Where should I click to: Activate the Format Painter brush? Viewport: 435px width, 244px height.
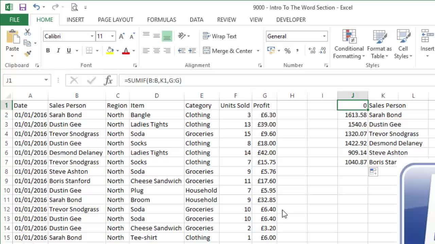pyautogui.click(x=28, y=54)
